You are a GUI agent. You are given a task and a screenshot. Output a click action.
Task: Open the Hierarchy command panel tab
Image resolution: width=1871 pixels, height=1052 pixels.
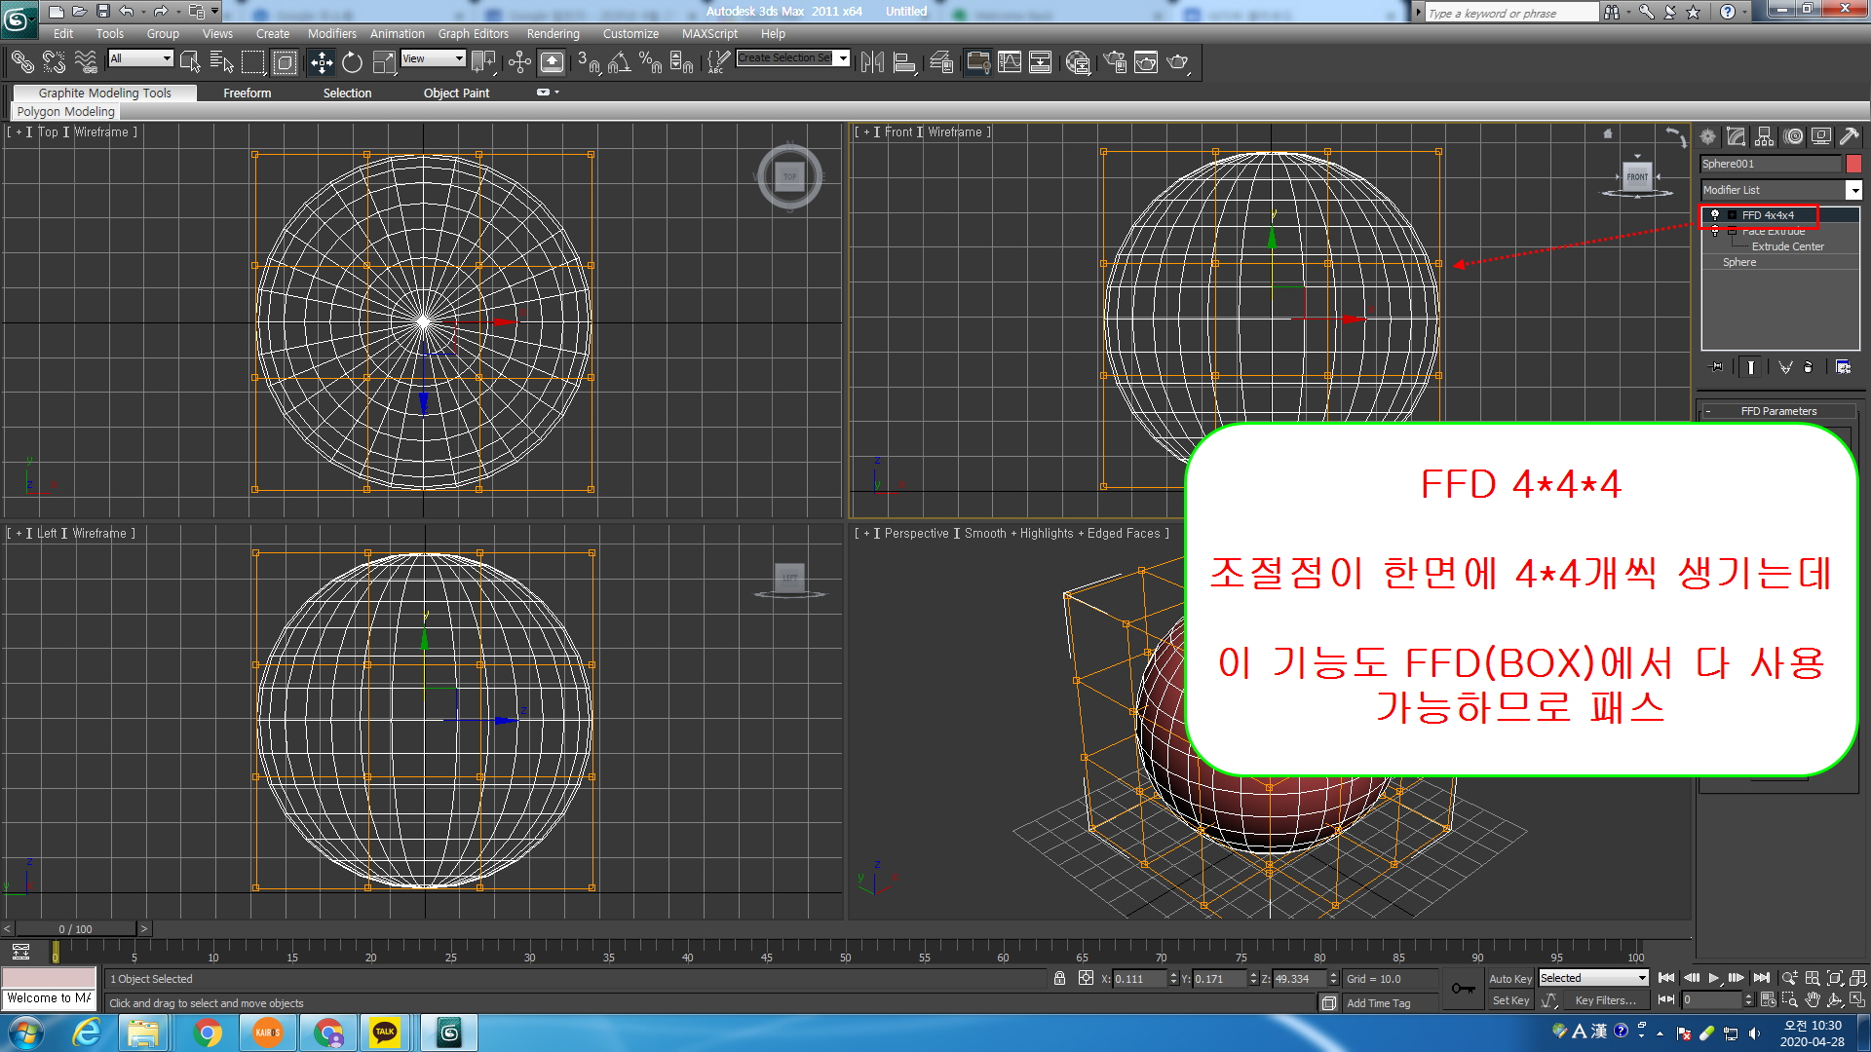pos(1764,136)
